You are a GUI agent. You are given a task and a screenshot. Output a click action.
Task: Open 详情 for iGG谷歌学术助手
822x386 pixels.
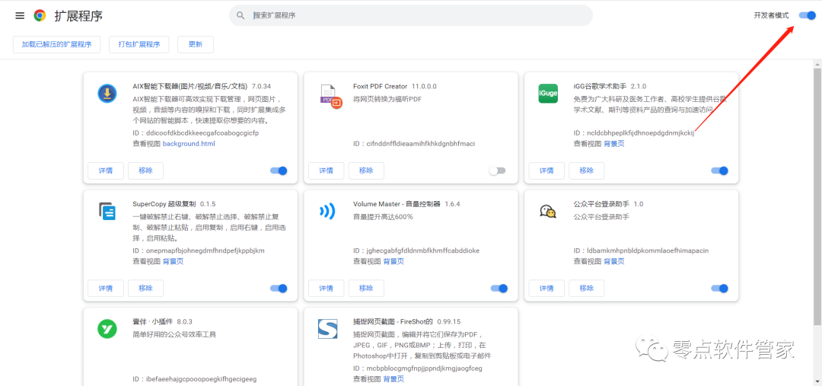click(546, 171)
